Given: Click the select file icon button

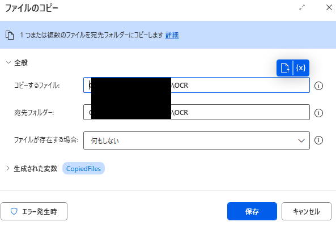Looking at the screenshot, I should pos(284,68).
